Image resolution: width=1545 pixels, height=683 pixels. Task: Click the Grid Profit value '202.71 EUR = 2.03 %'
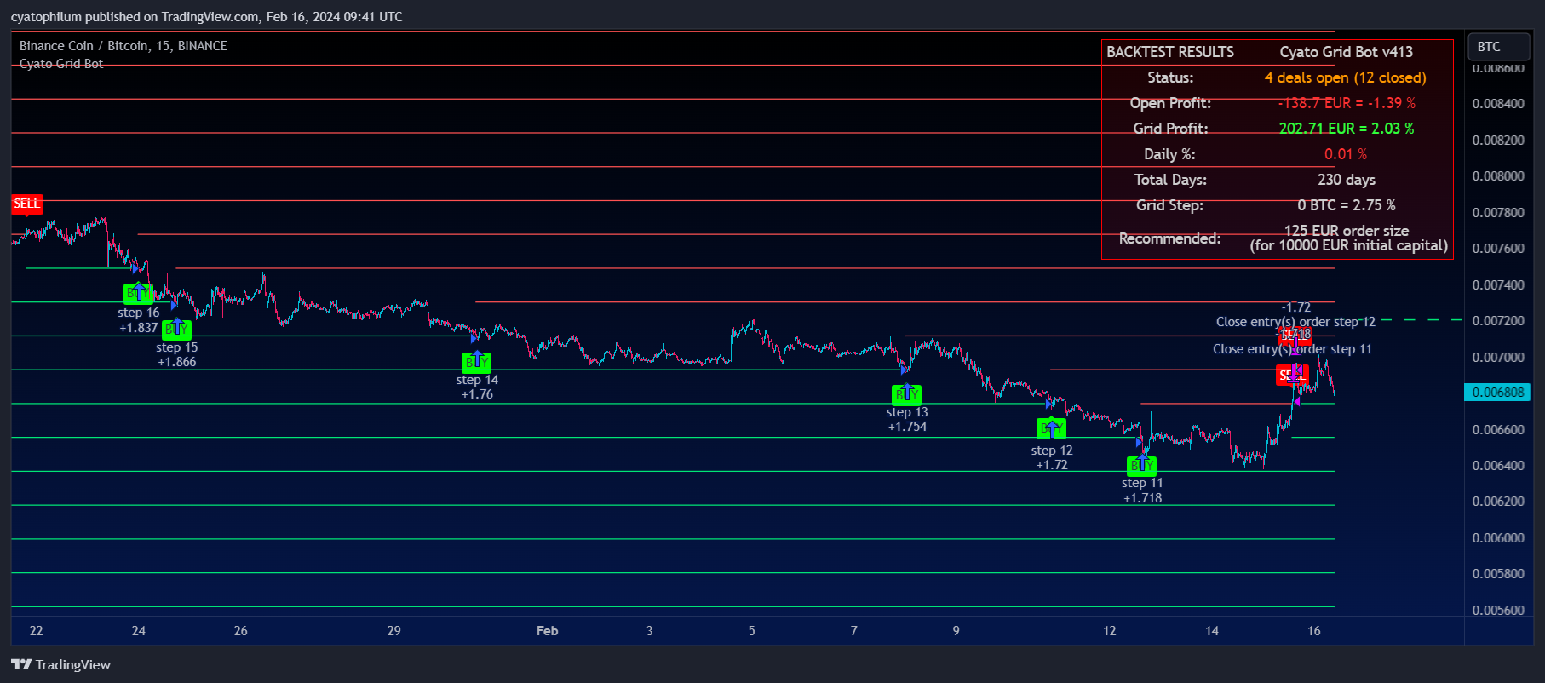(x=1347, y=129)
